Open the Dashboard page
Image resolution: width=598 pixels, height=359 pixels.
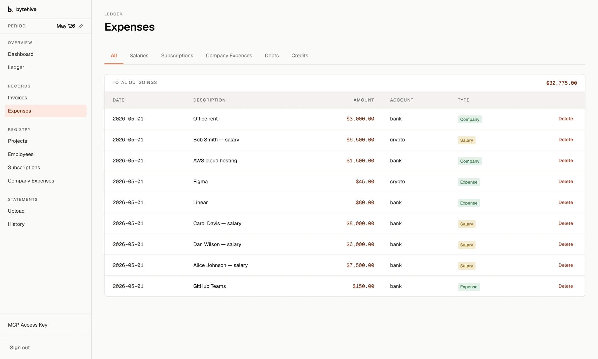pos(20,54)
